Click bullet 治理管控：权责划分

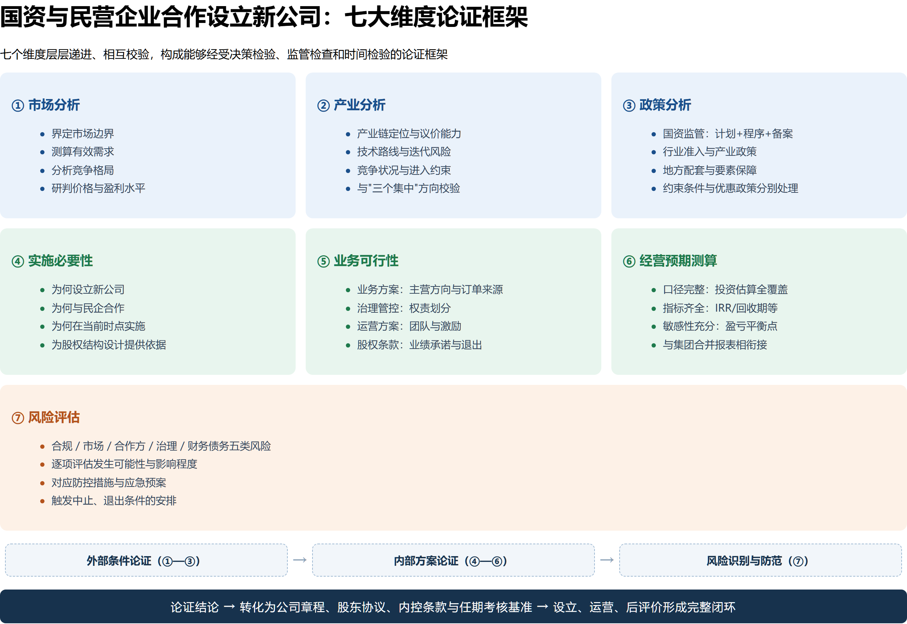404,308
